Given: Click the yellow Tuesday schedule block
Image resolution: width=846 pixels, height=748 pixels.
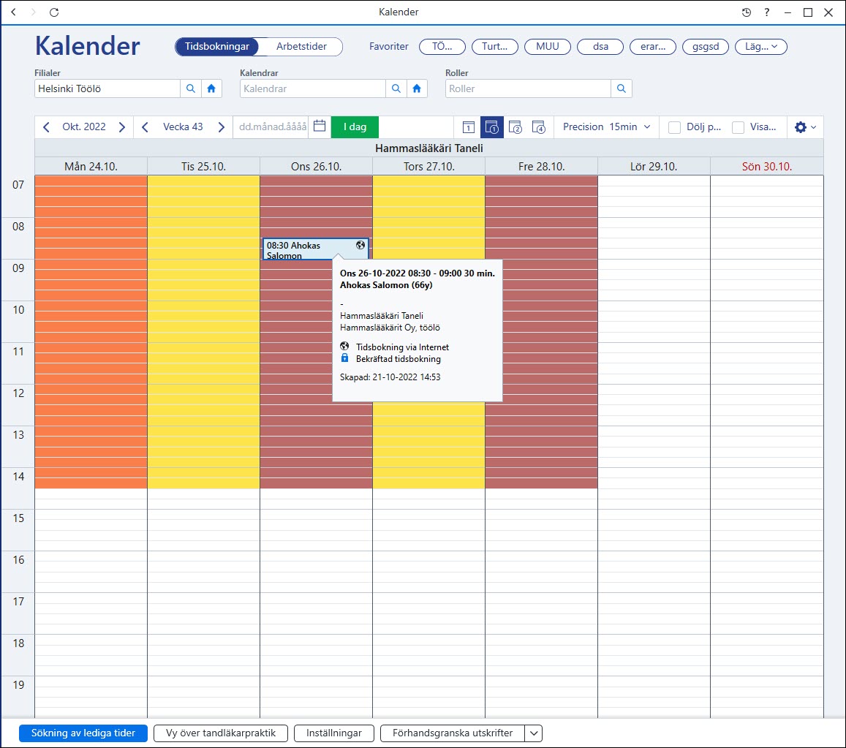Looking at the screenshot, I should click(203, 332).
